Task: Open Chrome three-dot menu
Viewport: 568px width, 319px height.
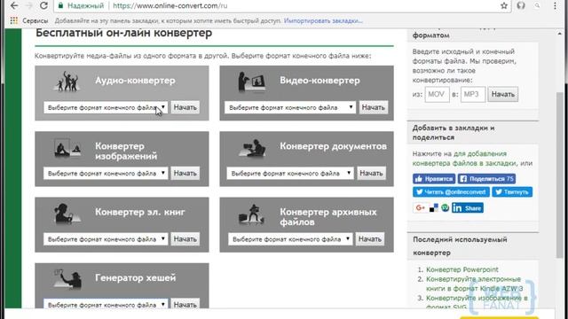Action: (x=555, y=6)
